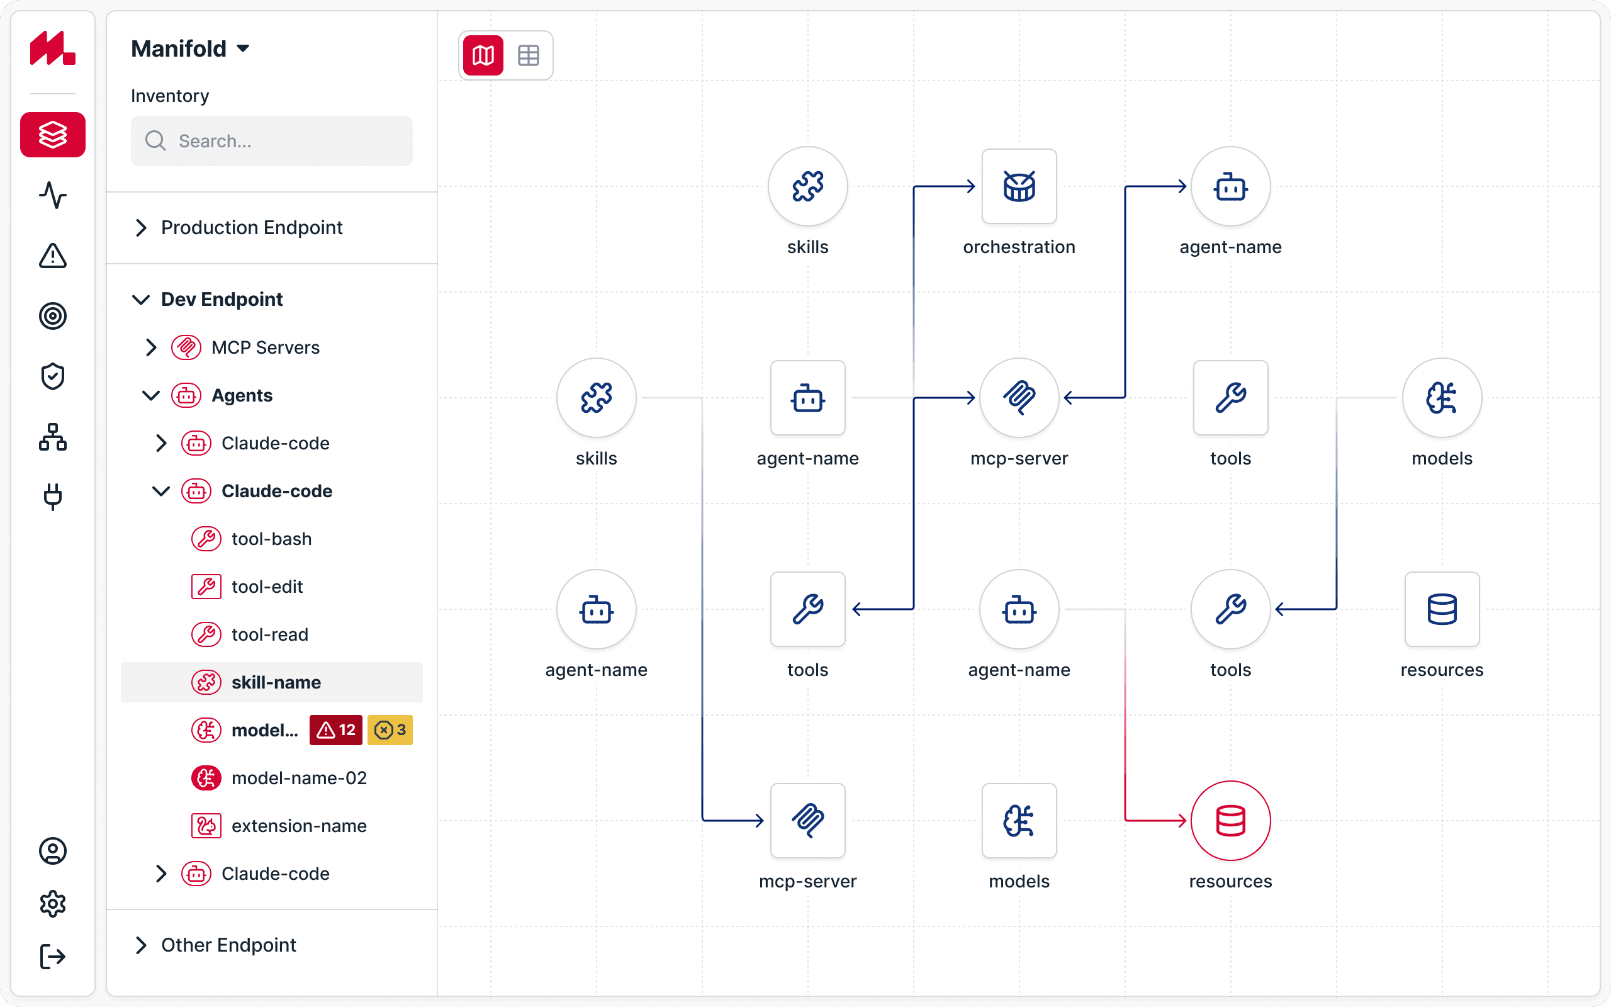
Task: Select the orchestration node on the map
Action: pyautogui.click(x=1019, y=186)
